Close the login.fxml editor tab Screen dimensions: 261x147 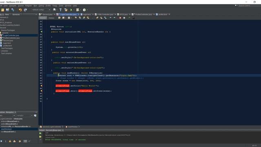coord(93,15)
